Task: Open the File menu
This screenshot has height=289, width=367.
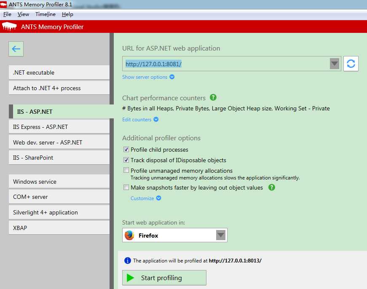Action: click(7, 14)
